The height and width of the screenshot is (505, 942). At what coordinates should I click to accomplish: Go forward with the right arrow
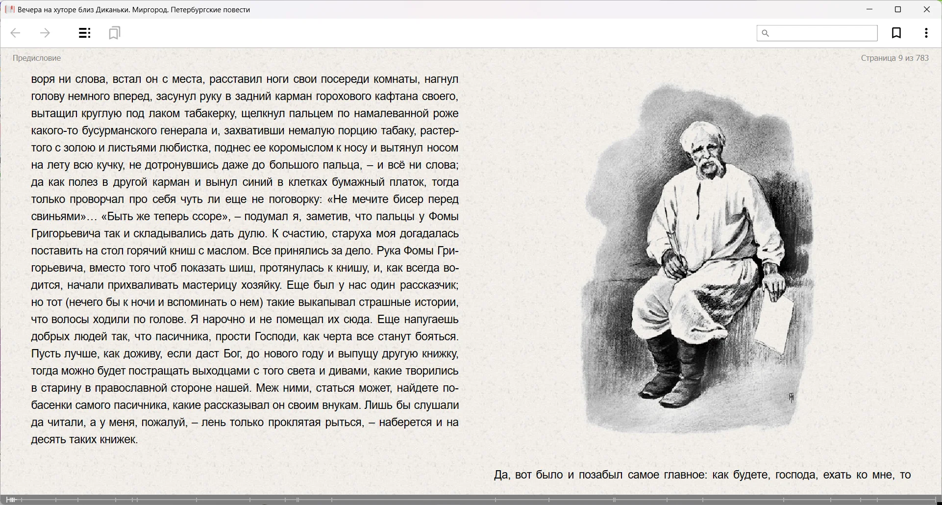45,33
